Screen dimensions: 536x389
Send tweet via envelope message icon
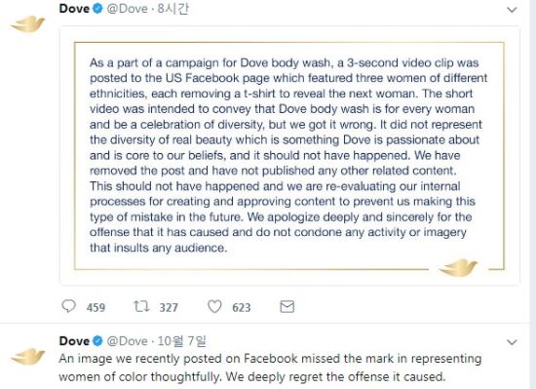[287, 307]
